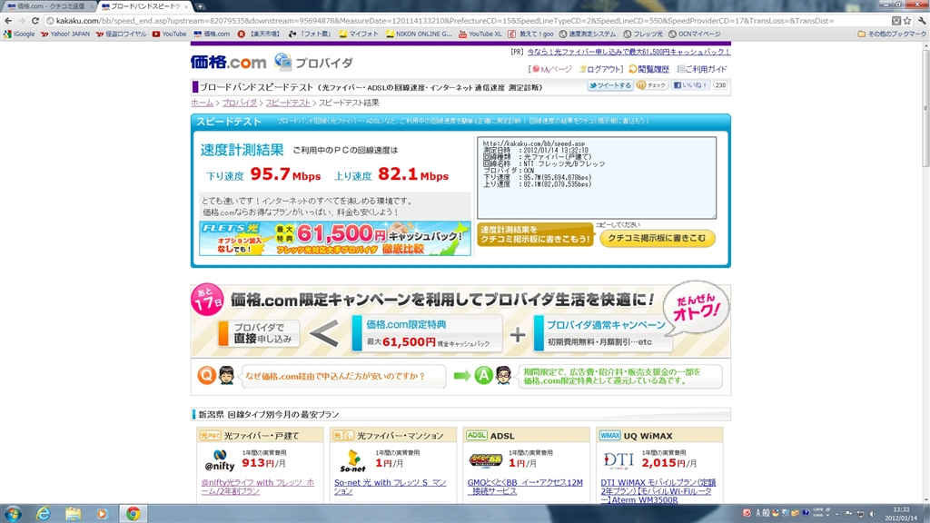The height and width of the screenshot is (523, 930).
Task: Click the ツイートする button
Action: point(609,85)
